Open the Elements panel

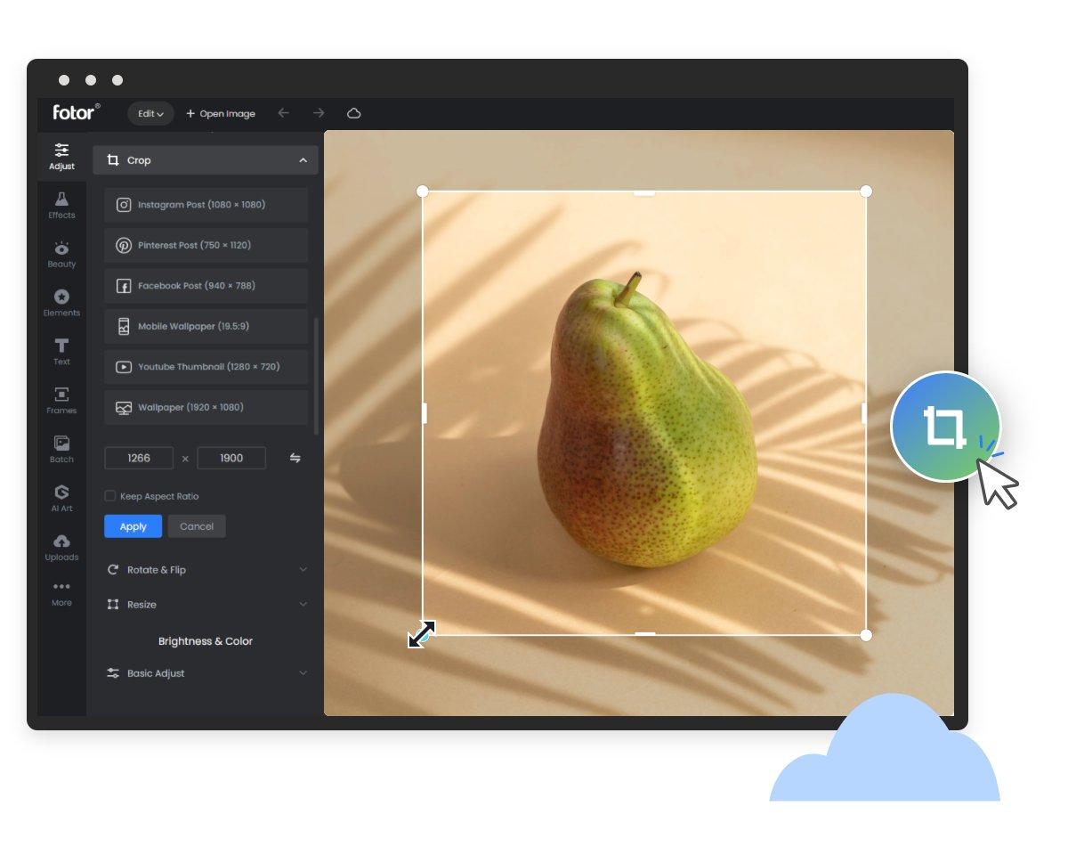(61, 303)
